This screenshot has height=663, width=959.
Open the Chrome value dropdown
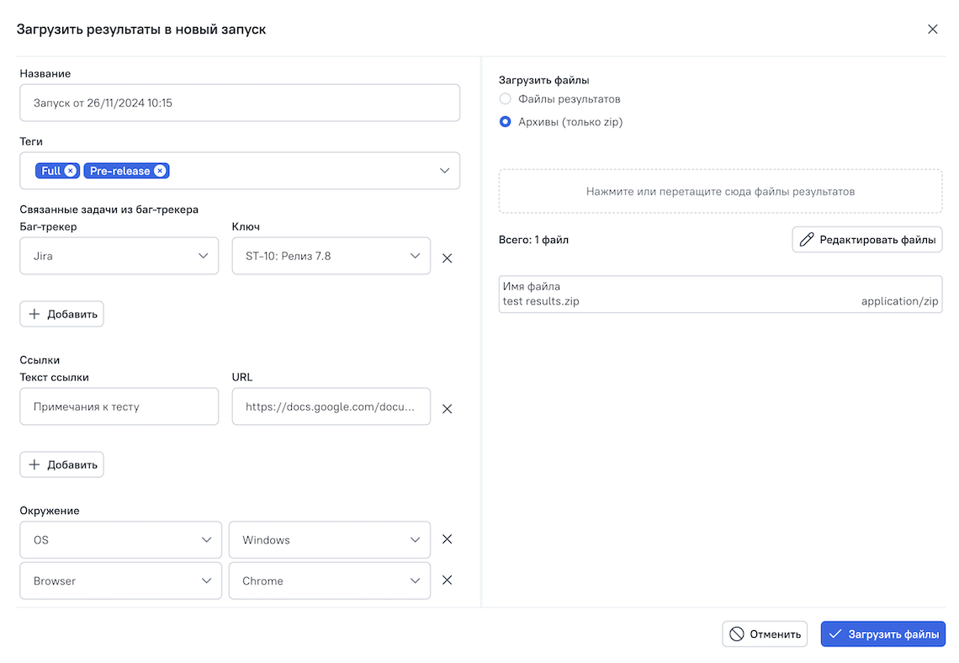click(329, 581)
